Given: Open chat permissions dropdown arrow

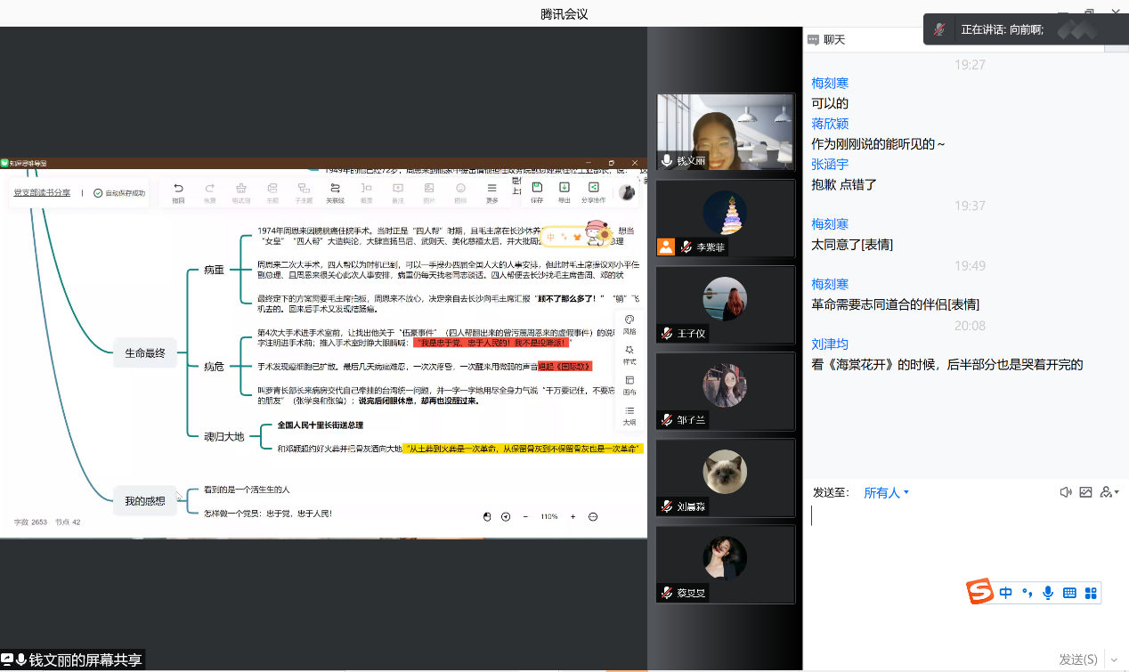Looking at the screenshot, I should coord(1109,492).
